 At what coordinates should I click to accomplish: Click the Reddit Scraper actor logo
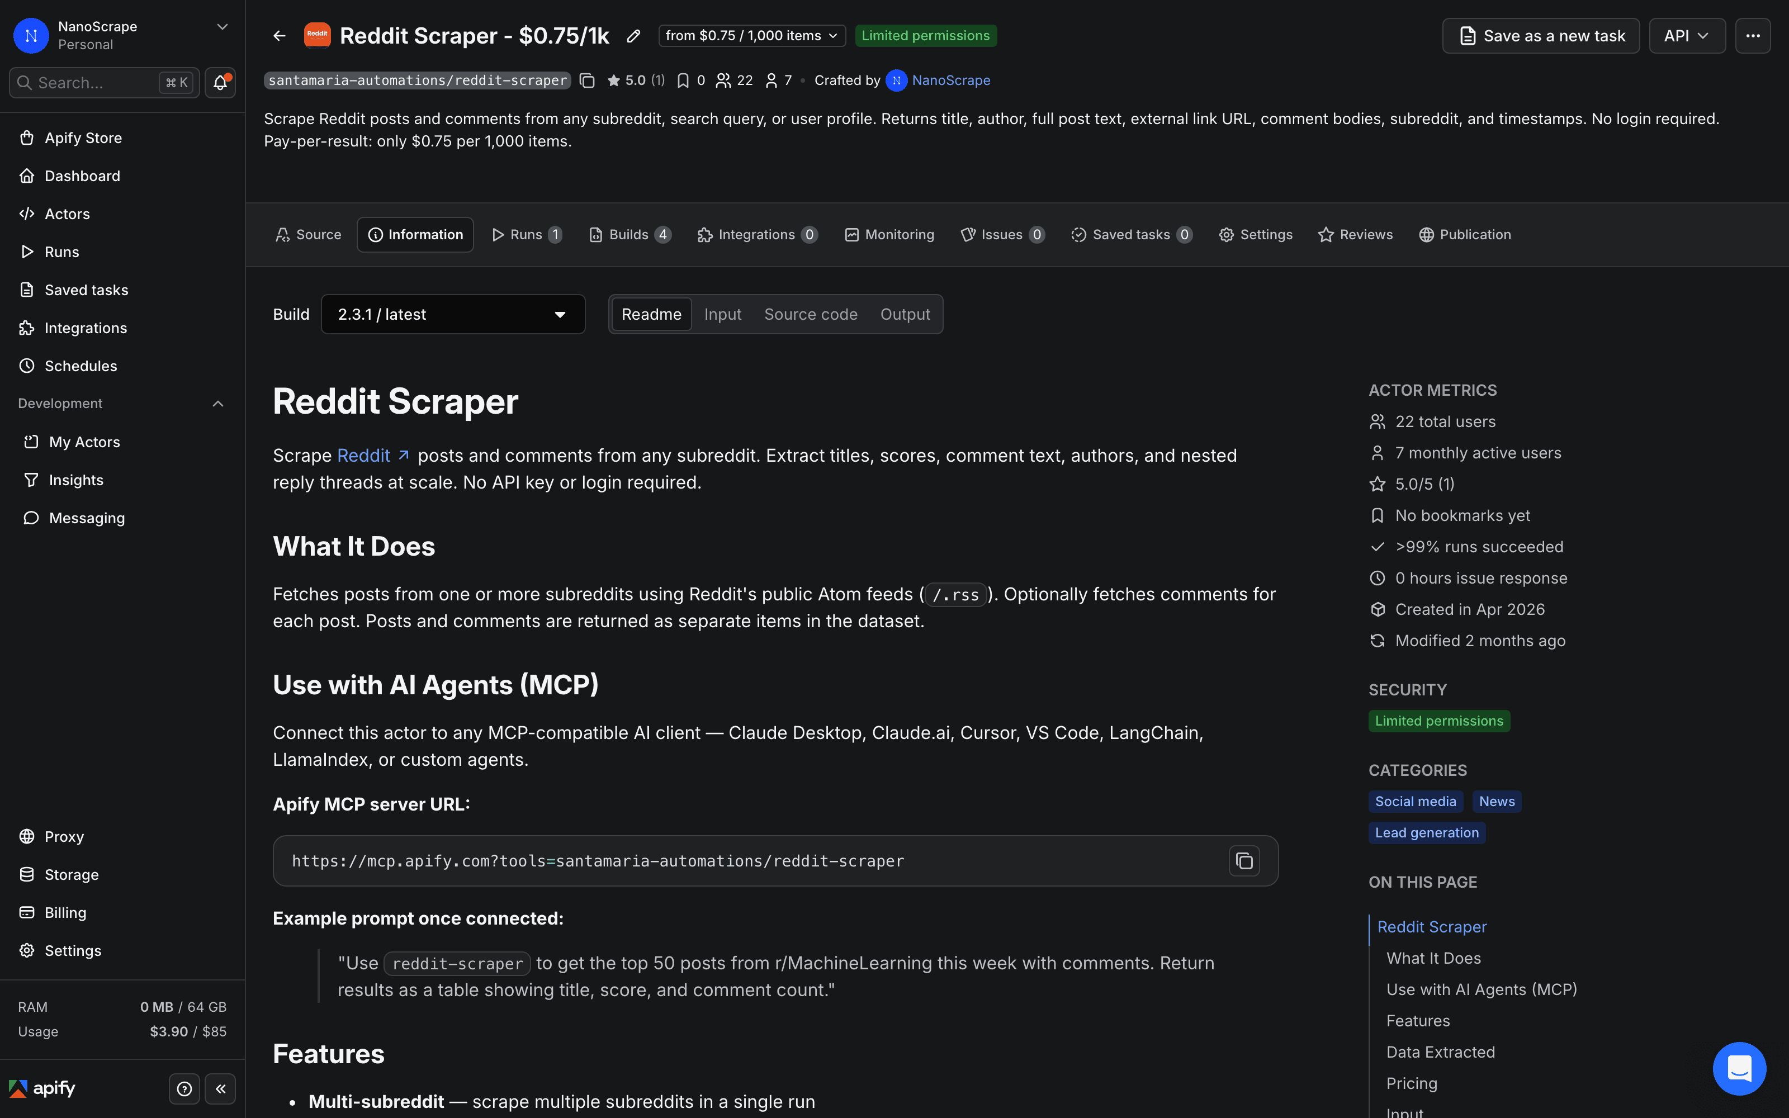[317, 35]
